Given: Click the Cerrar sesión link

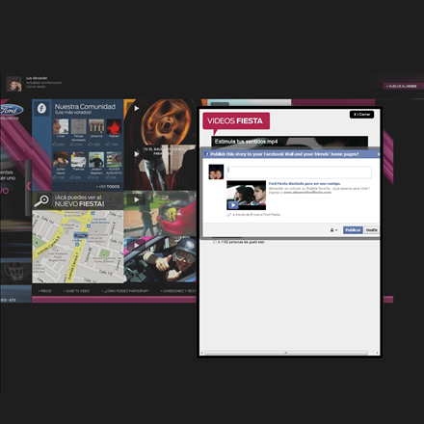Looking at the screenshot, I should pos(36,87).
